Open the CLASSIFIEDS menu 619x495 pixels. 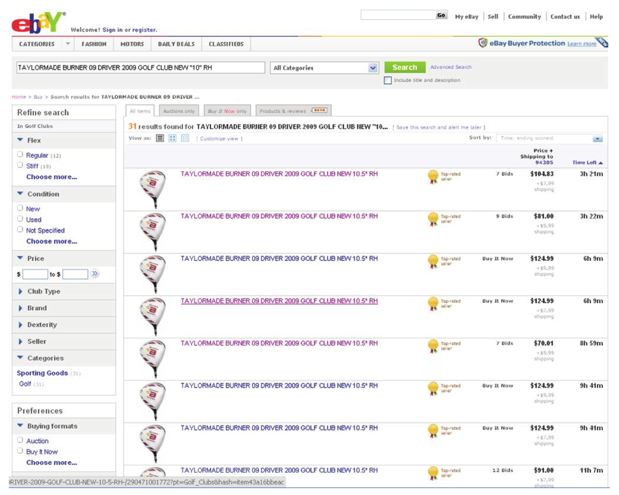pos(226,44)
